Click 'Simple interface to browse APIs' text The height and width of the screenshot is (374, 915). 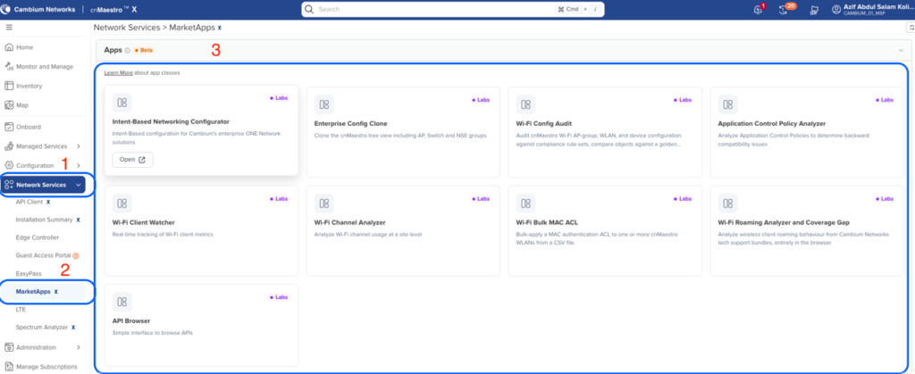pyautogui.click(x=152, y=333)
